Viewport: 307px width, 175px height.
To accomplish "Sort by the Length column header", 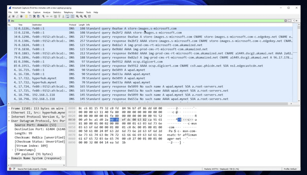I will 82,25.
